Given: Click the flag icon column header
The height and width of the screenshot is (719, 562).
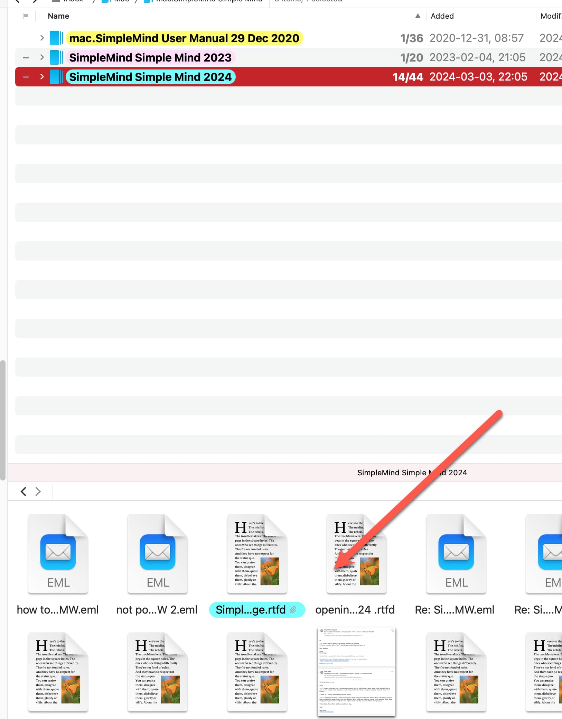Looking at the screenshot, I should 26,16.
